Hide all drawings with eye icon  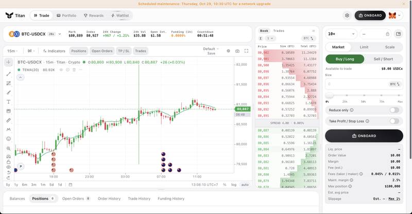click(x=8, y=167)
